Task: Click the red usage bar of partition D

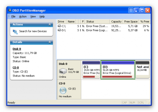Action: click(x=117, y=77)
